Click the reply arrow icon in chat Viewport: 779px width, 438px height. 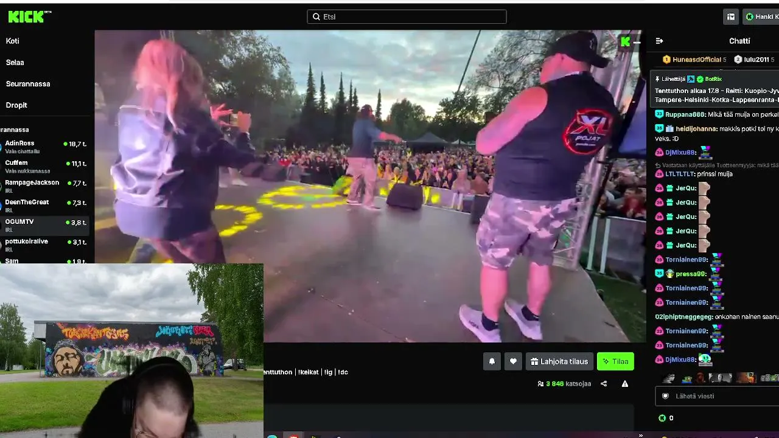click(x=658, y=165)
